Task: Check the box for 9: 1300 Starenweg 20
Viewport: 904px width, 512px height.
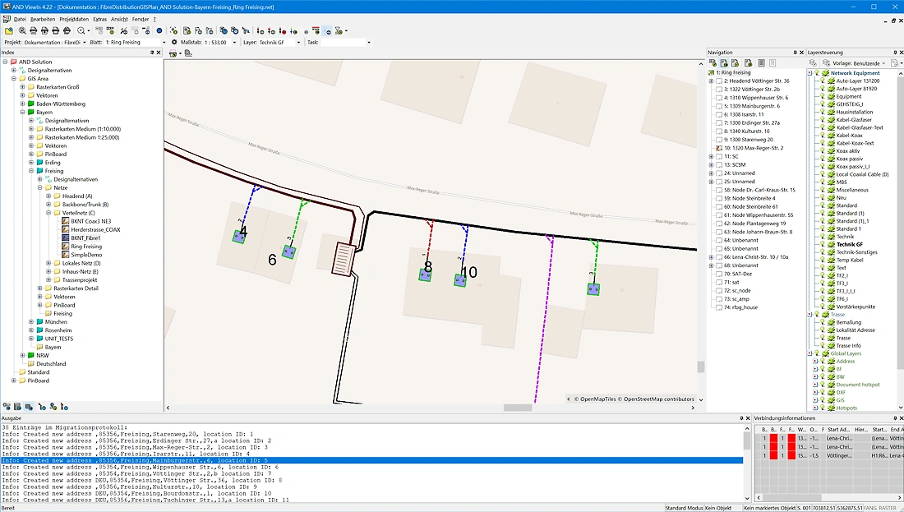Action: (x=719, y=140)
